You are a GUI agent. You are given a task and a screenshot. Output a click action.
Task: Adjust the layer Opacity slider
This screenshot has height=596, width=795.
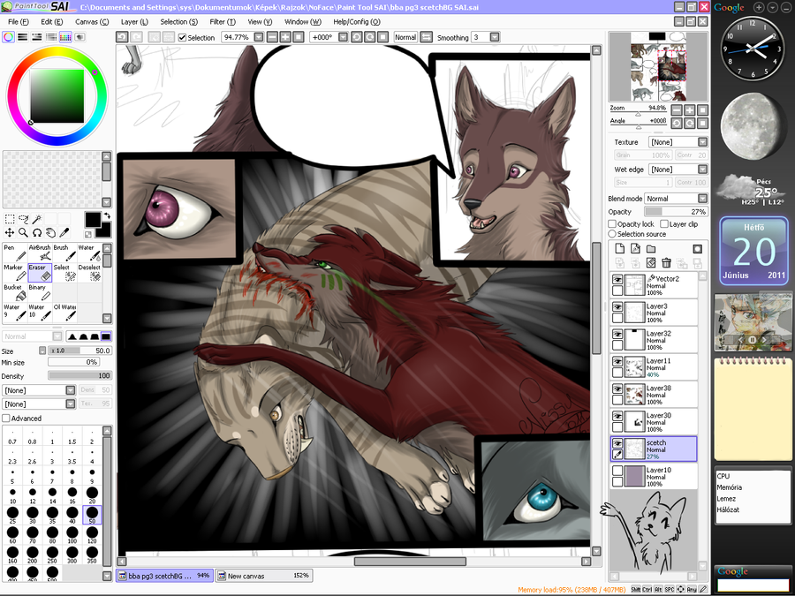676,212
